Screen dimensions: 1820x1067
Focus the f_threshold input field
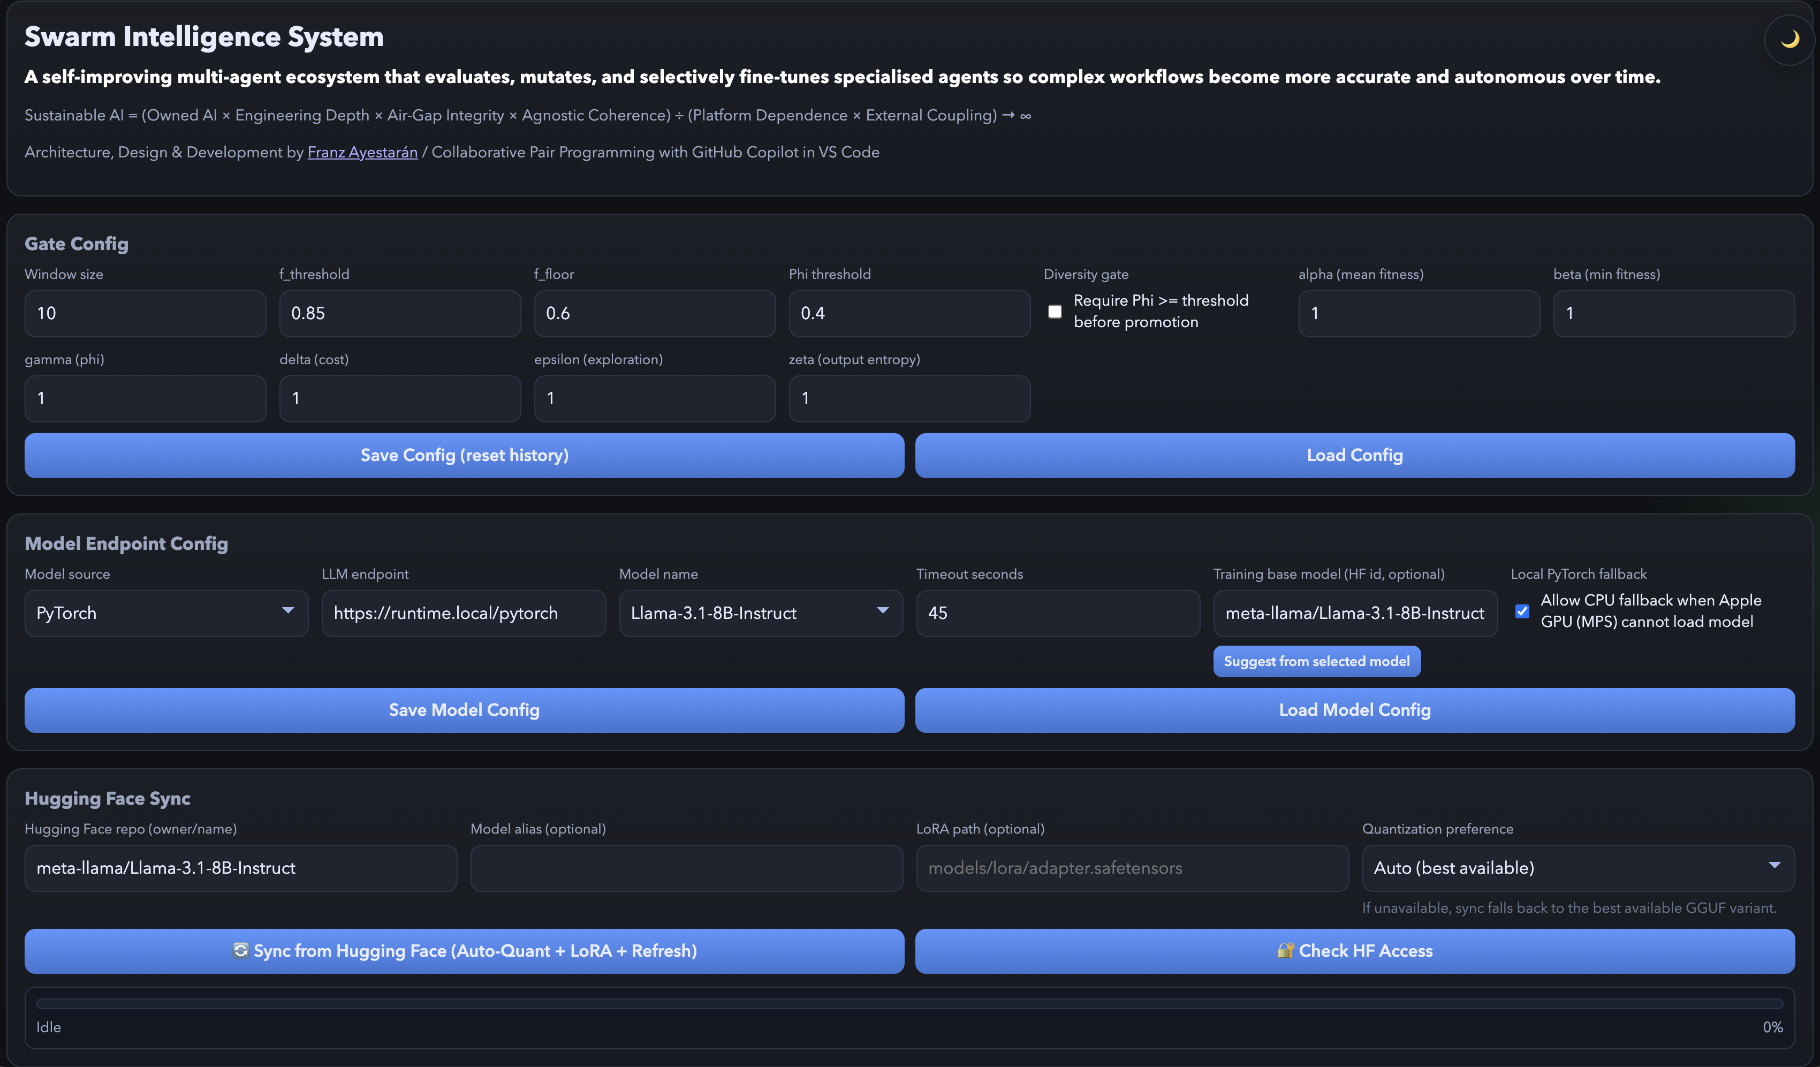400,314
